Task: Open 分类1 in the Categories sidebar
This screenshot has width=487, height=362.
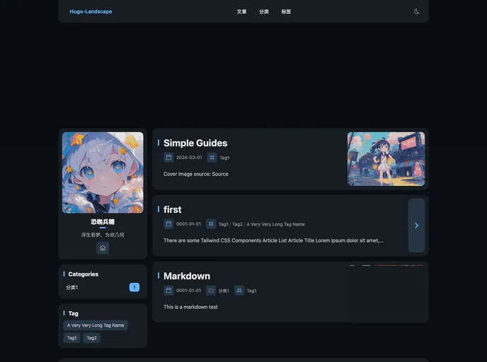Action: tap(71, 288)
